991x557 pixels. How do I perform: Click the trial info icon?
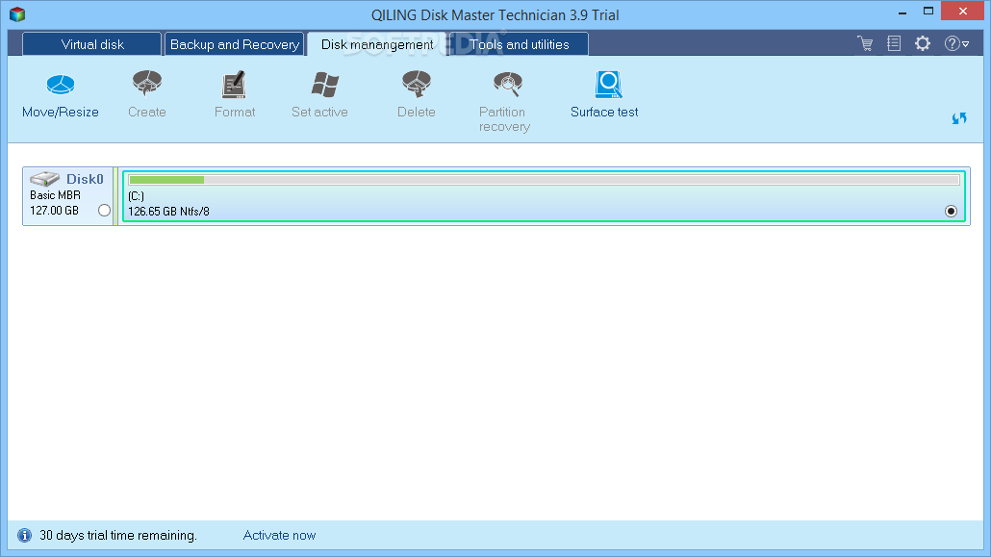(25, 536)
